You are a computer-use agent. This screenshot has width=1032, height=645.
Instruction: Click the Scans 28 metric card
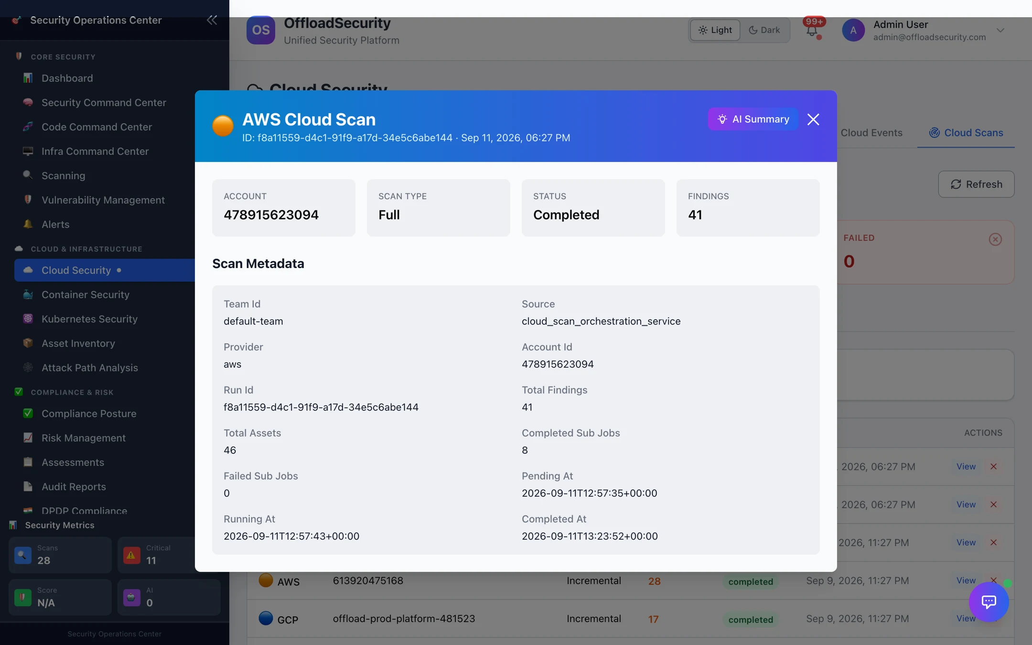(60, 555)
